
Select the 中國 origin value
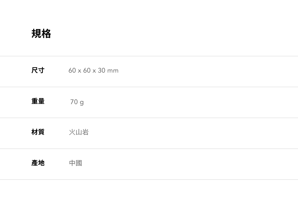click(75, 163)
